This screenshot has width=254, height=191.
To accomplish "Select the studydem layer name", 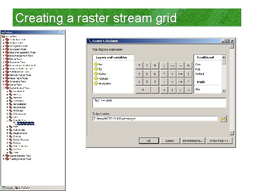I will point(105,83).
